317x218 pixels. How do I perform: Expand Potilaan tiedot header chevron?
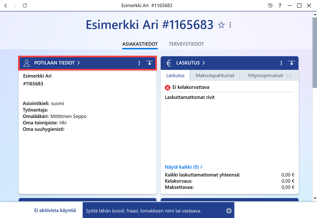tap(79, 63)
